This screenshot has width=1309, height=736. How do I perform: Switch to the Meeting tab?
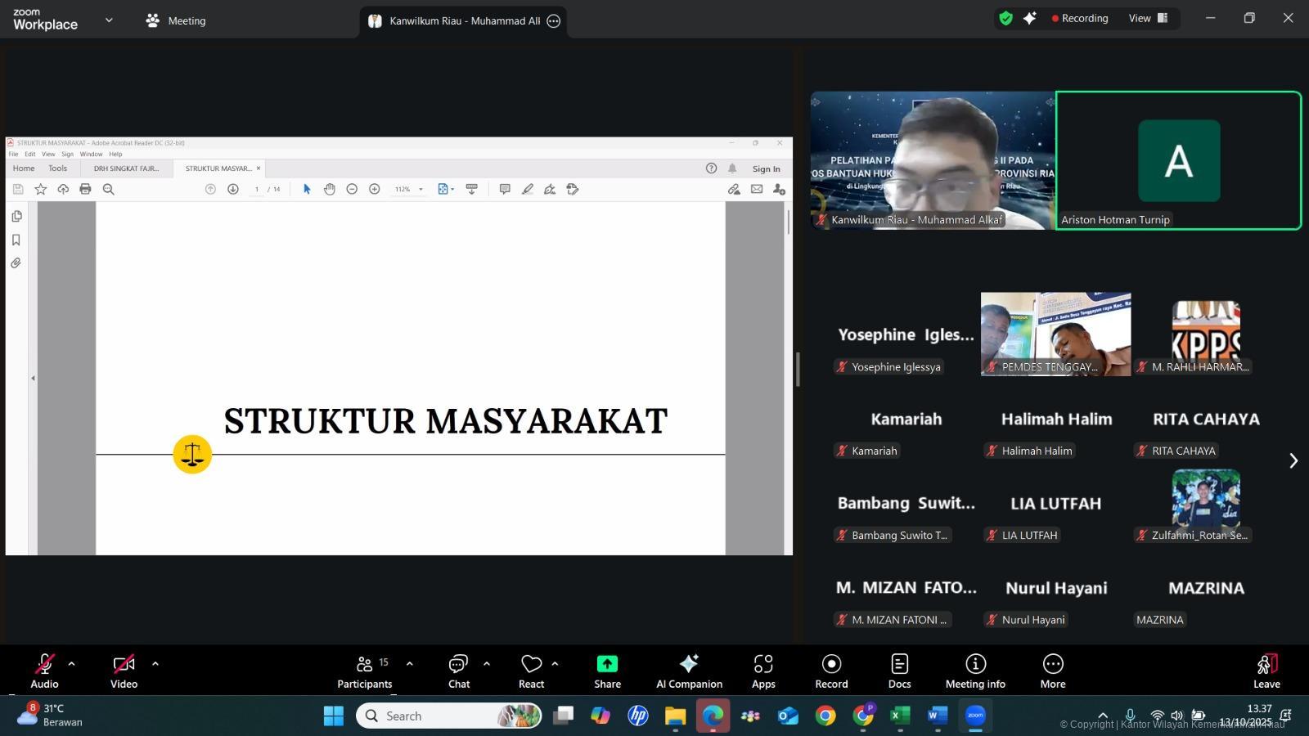pos(176,20)
